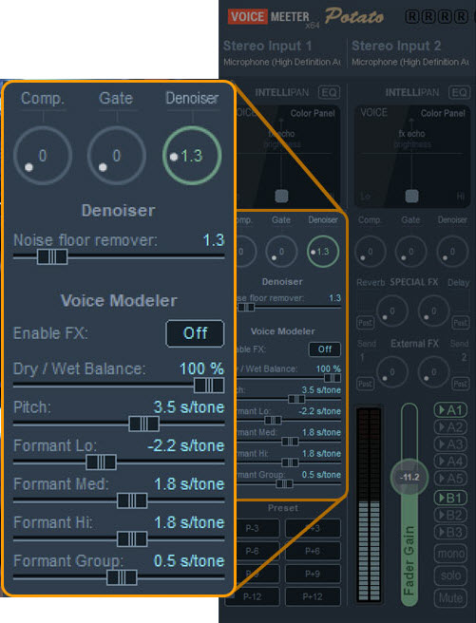Viewport: 476px width, 623px height.
Task: Toggle the Post button under Send 1
Action: (x=365, y=384)
